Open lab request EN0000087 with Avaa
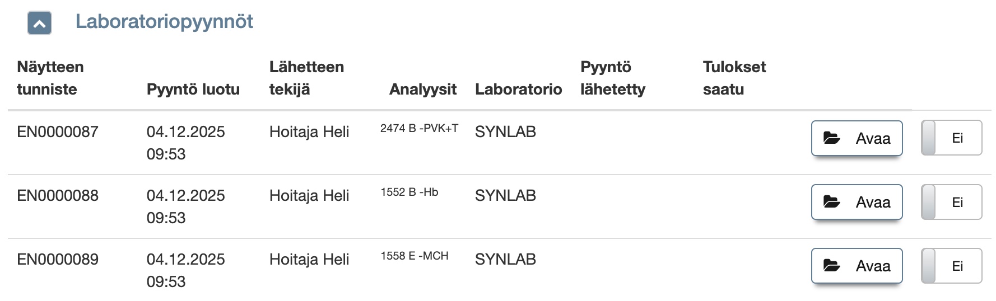The image size is (996, 301). tap(857, 138)
